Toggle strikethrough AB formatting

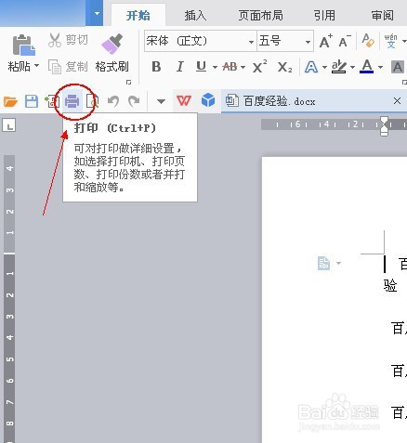pyautogui.click(x=230, y=67)
